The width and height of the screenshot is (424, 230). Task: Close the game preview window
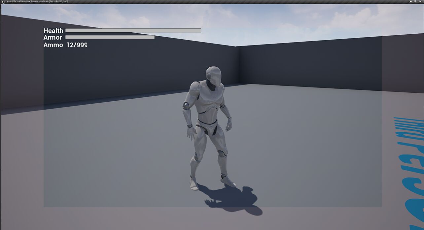point(420,1)
